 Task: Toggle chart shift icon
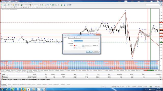[58, 5]
